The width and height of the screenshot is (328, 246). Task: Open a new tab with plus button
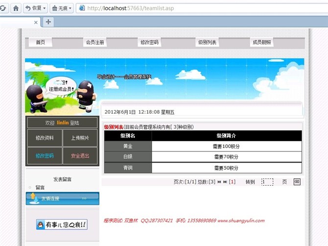pos(48,22)
